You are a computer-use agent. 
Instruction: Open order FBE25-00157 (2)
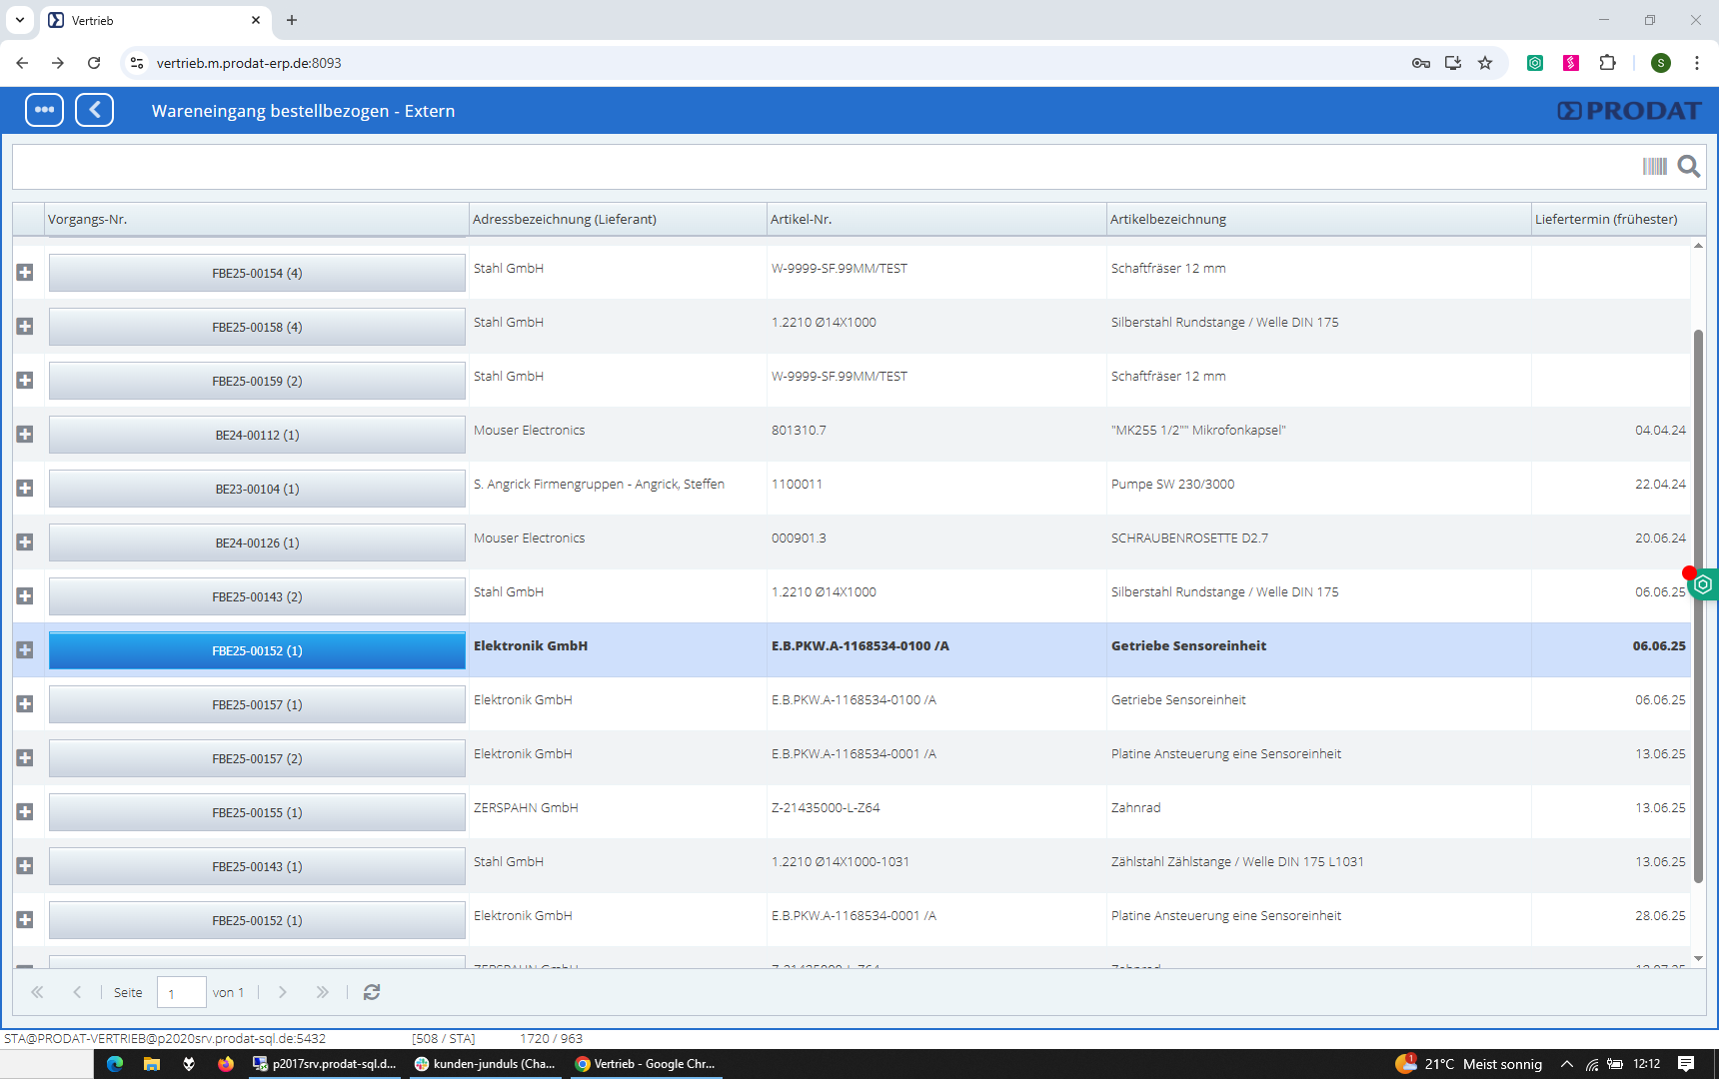point(257,758)
